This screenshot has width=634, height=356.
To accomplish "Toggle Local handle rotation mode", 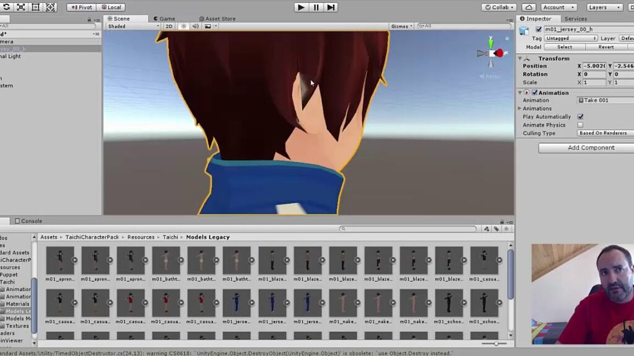I will (x=111, y=7).
